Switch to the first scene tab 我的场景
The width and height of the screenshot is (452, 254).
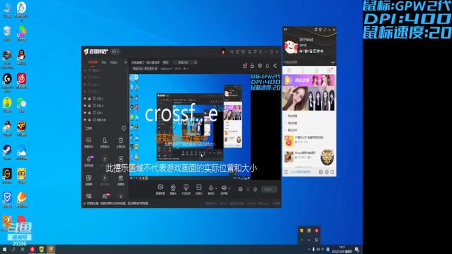(x=93, y=62)
